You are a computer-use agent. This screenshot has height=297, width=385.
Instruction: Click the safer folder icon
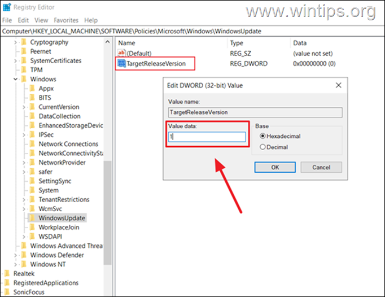32,172
